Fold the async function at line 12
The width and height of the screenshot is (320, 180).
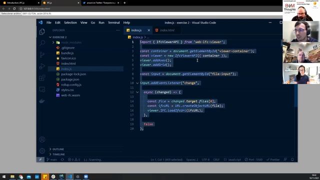pyautogui.click(x=137, y=92)
